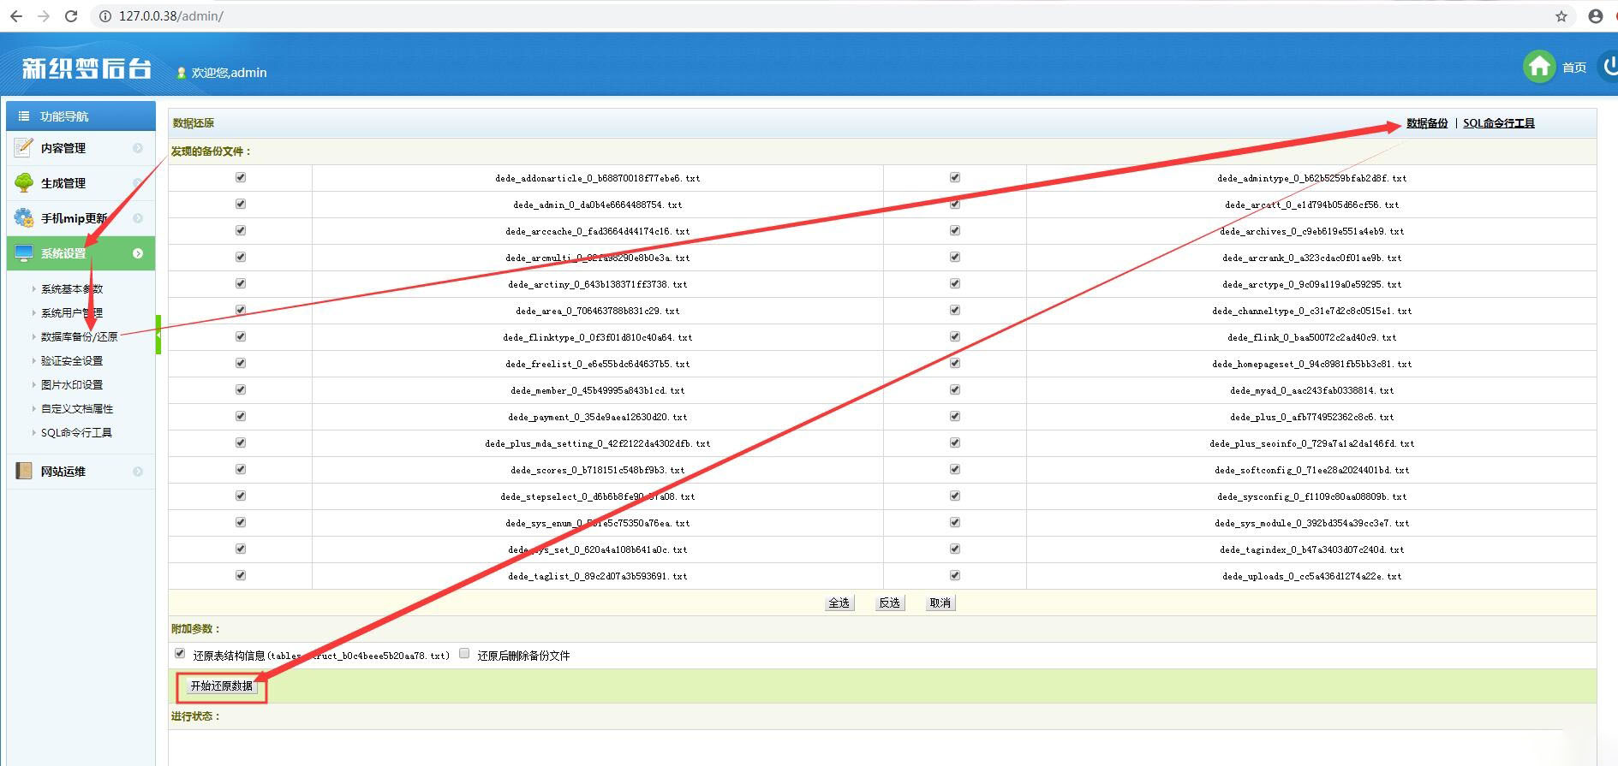Click the 网站运维 book icon

24,472
